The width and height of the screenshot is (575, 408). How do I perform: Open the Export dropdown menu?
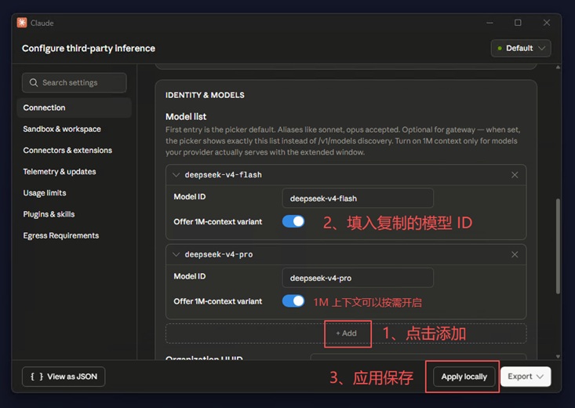pyautogui.click(x=526, y=377)
